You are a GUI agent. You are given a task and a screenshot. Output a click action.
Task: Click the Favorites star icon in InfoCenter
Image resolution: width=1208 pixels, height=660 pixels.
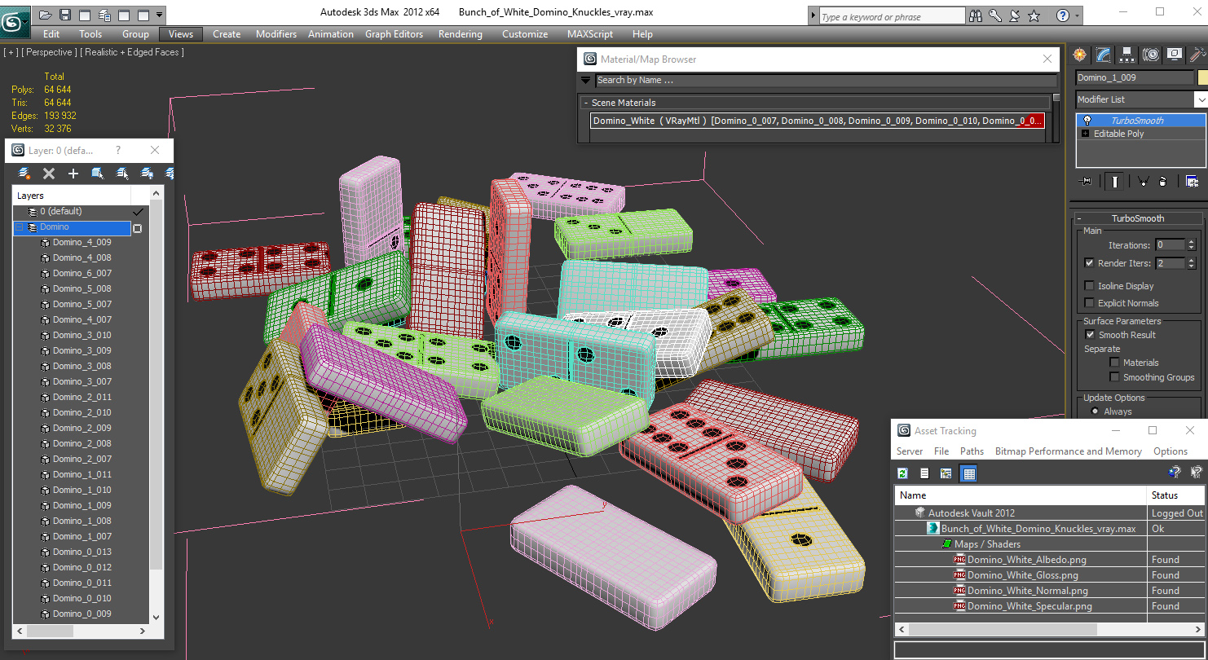(1034, 15)
